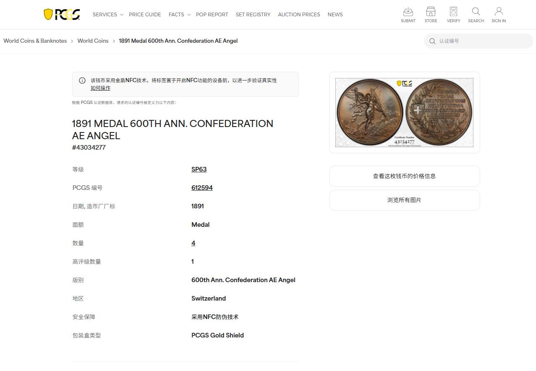536x371 pixels.
Task: Click the PCGS logo
Action: 62,14
